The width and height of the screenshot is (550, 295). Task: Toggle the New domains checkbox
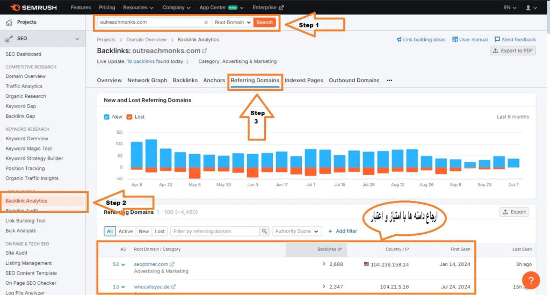107,117
